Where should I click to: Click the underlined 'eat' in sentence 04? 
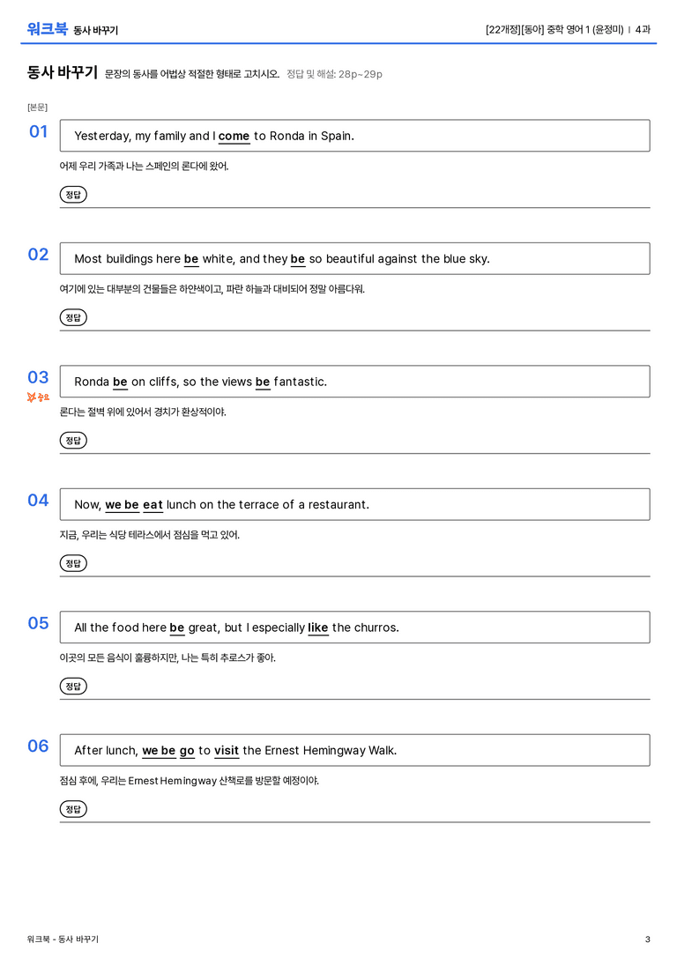153,505
